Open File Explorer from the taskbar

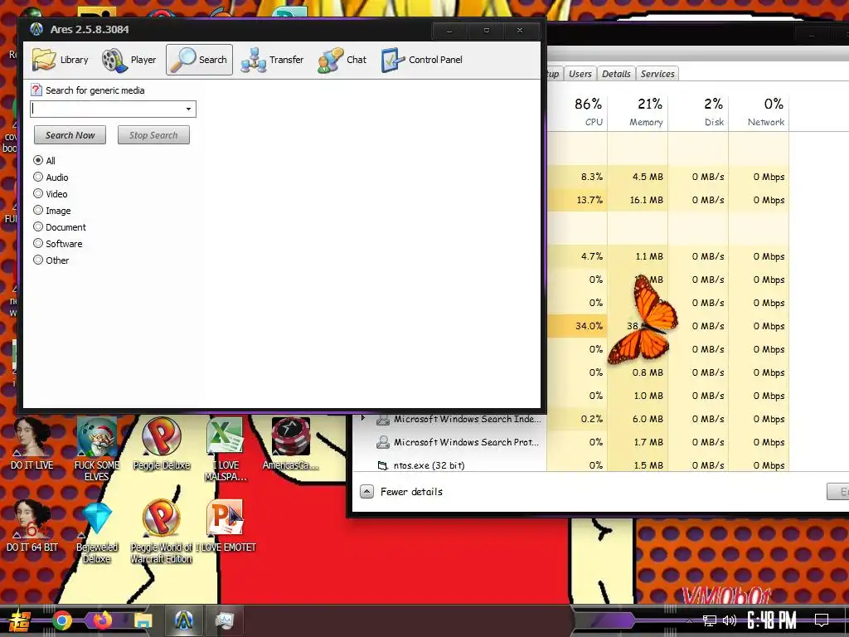click(143, 620)
